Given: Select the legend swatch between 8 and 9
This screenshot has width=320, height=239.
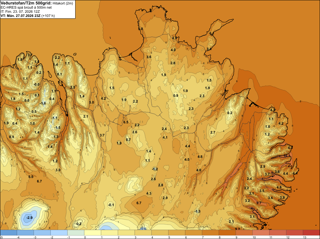Looking at the screenshot, I should click(227, 233).
